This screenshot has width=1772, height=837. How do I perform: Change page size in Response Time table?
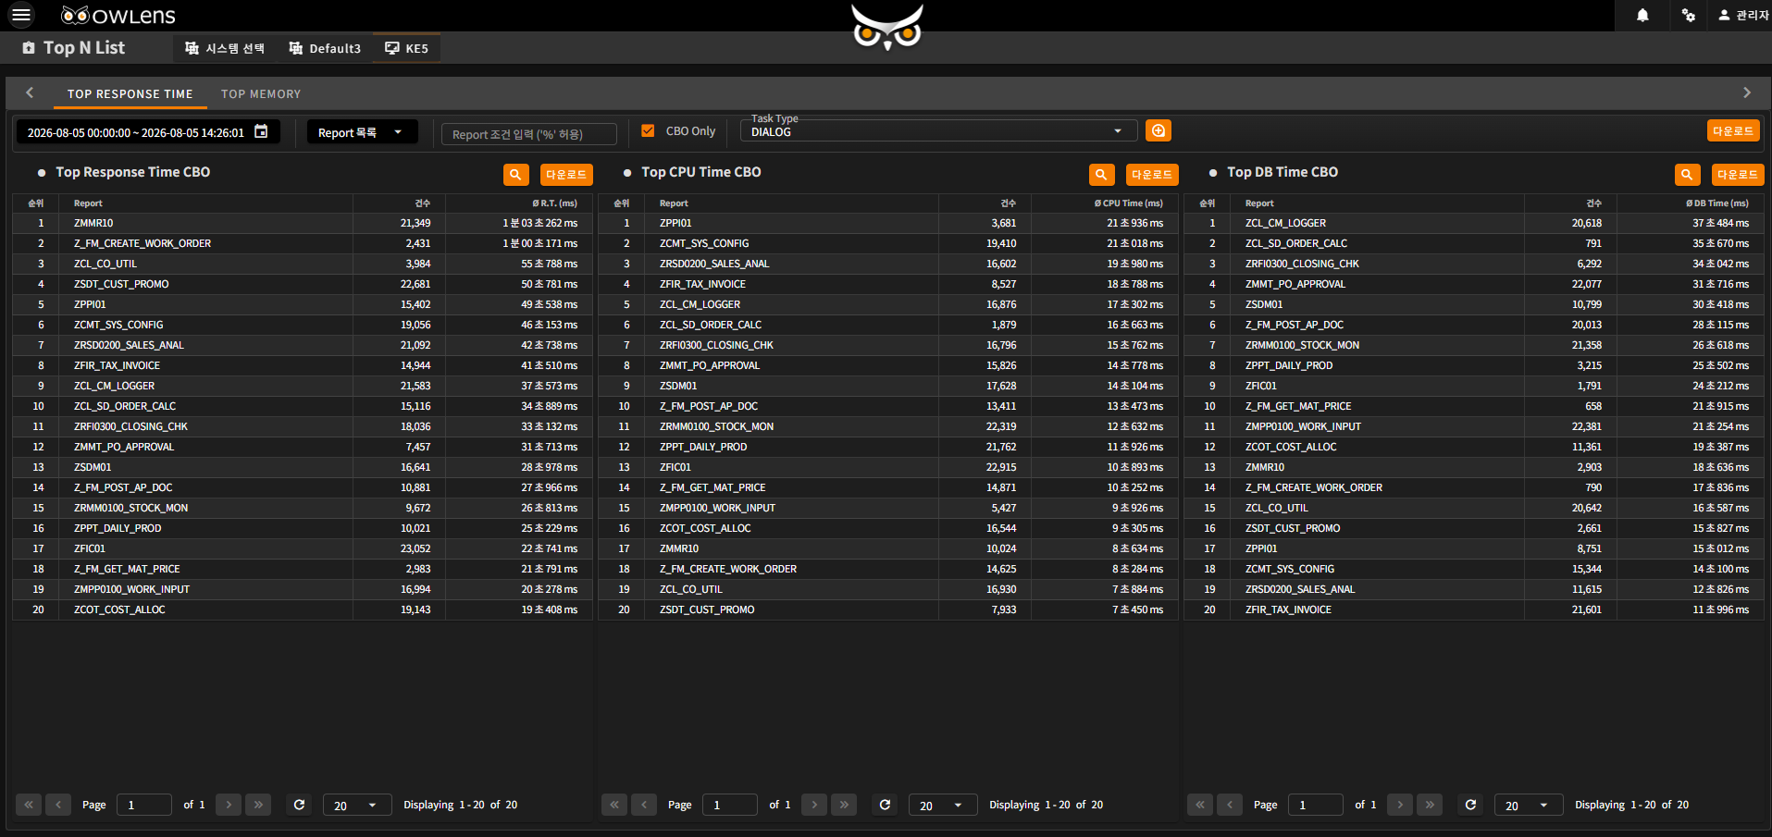pos(356,805)
